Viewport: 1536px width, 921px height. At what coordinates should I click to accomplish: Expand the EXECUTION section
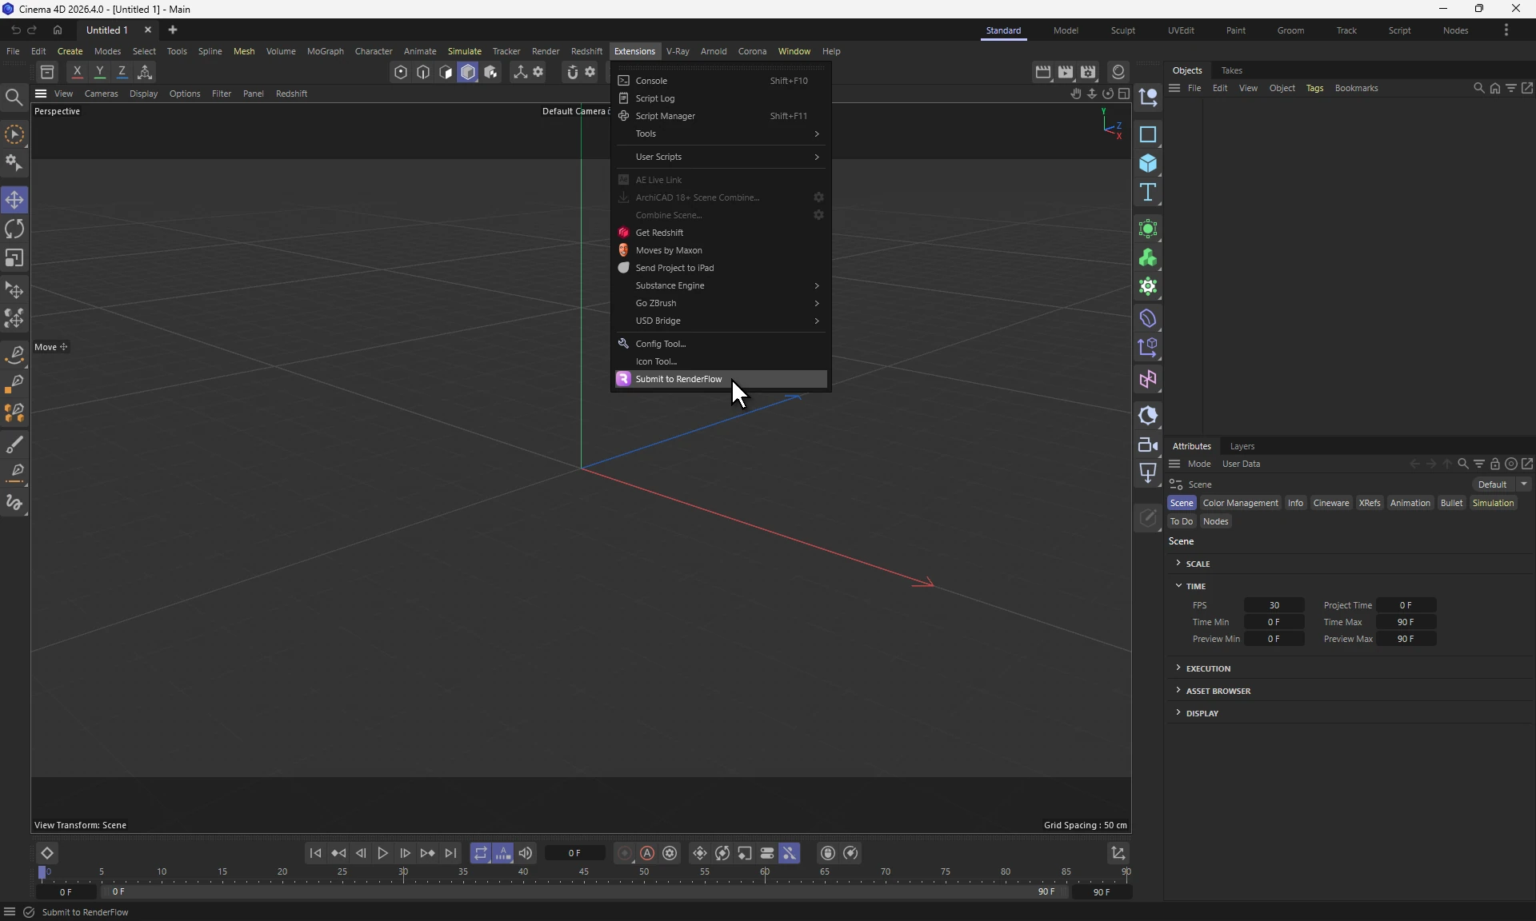[x=1208, y=668]
